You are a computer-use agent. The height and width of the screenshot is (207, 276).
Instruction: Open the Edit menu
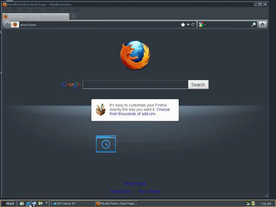click(15, 10)
